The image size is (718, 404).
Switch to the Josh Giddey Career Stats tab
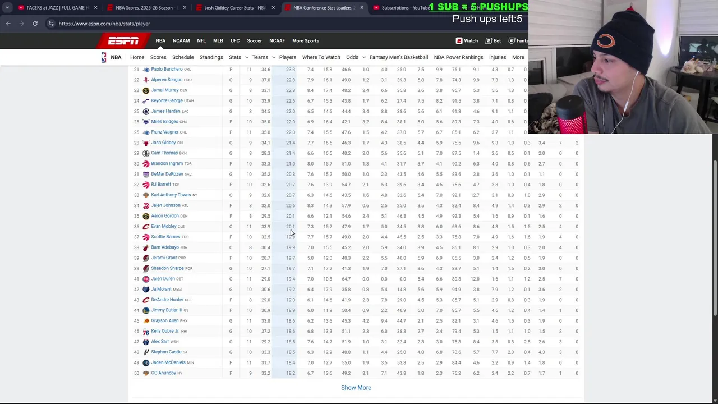click(233, 8)
